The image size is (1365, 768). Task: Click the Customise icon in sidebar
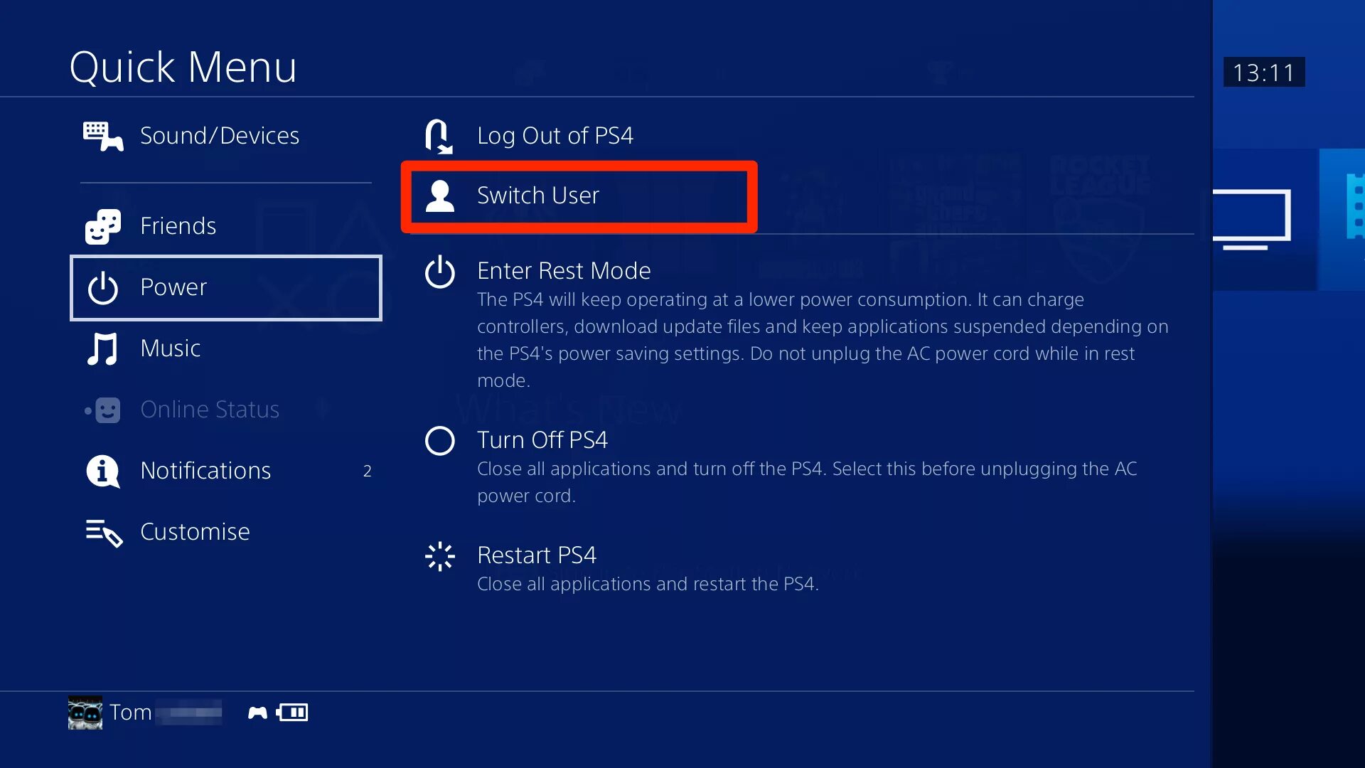(102, 532)
